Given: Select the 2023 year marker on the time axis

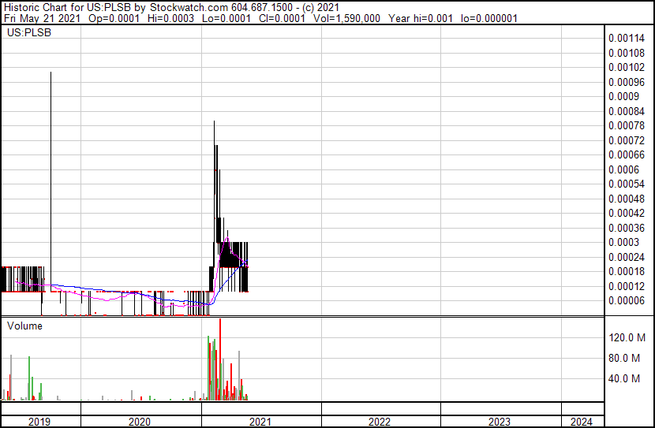Looking at the screenshot, I should (500, 422).
